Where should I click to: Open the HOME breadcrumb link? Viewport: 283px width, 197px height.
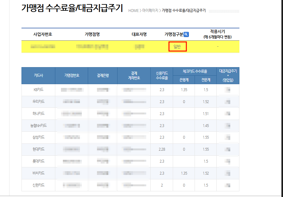pos(133,11)
